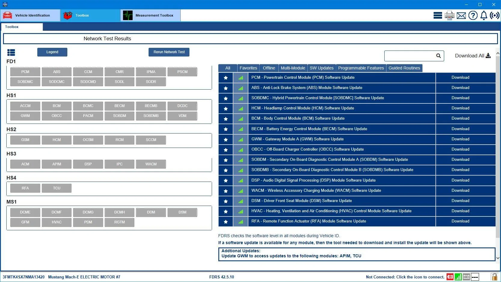Image resolution: width=501 pixels, height=282 pixels.
Task: Click the wireless broadcast connection icon
Action: point(494,15)
